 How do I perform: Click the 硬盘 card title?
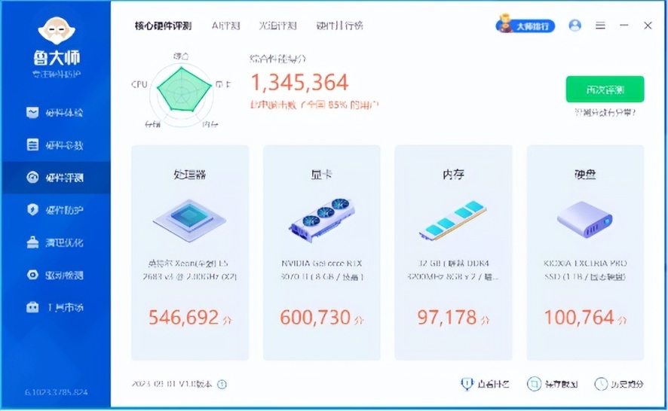[x=585, y=175]
